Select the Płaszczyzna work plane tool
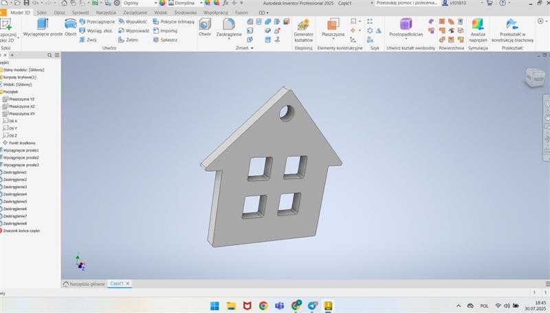Image resolution: width=550 pixels, height=313 pixels. click(333, 27)
